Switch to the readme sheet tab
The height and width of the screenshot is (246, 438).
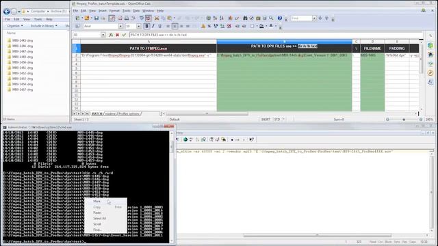click(110, 114)
